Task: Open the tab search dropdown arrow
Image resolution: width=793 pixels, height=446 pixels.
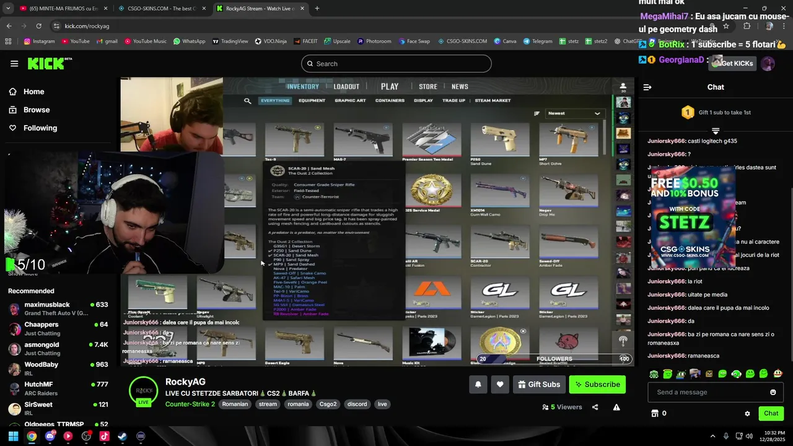Action: coord(8,9)
